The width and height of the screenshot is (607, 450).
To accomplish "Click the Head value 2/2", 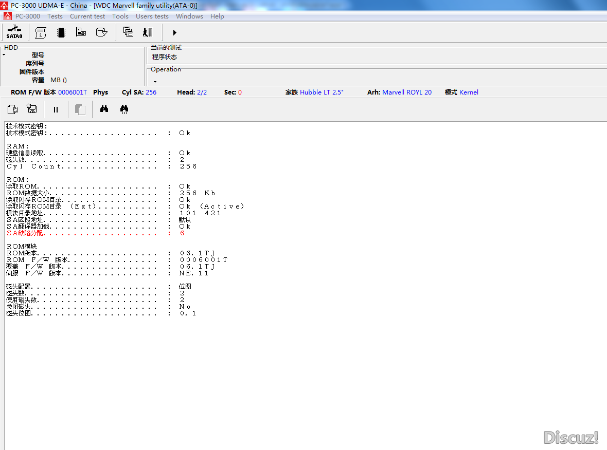I will tap(202, 92).
